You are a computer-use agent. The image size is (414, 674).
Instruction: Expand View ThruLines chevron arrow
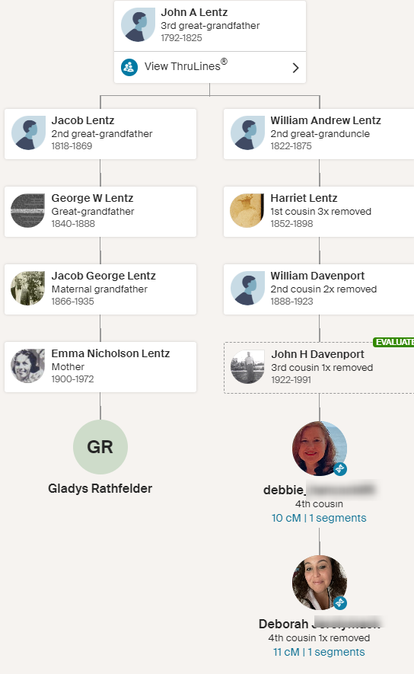(295, 68)
